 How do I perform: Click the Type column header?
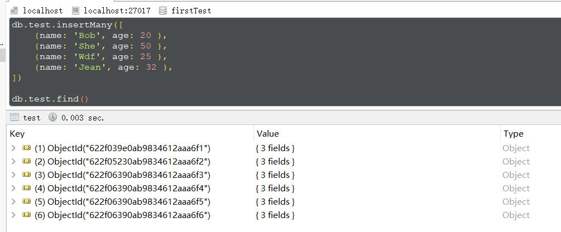(513, 134)
